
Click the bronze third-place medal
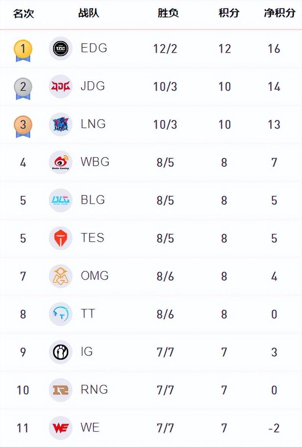pos(23,125)
